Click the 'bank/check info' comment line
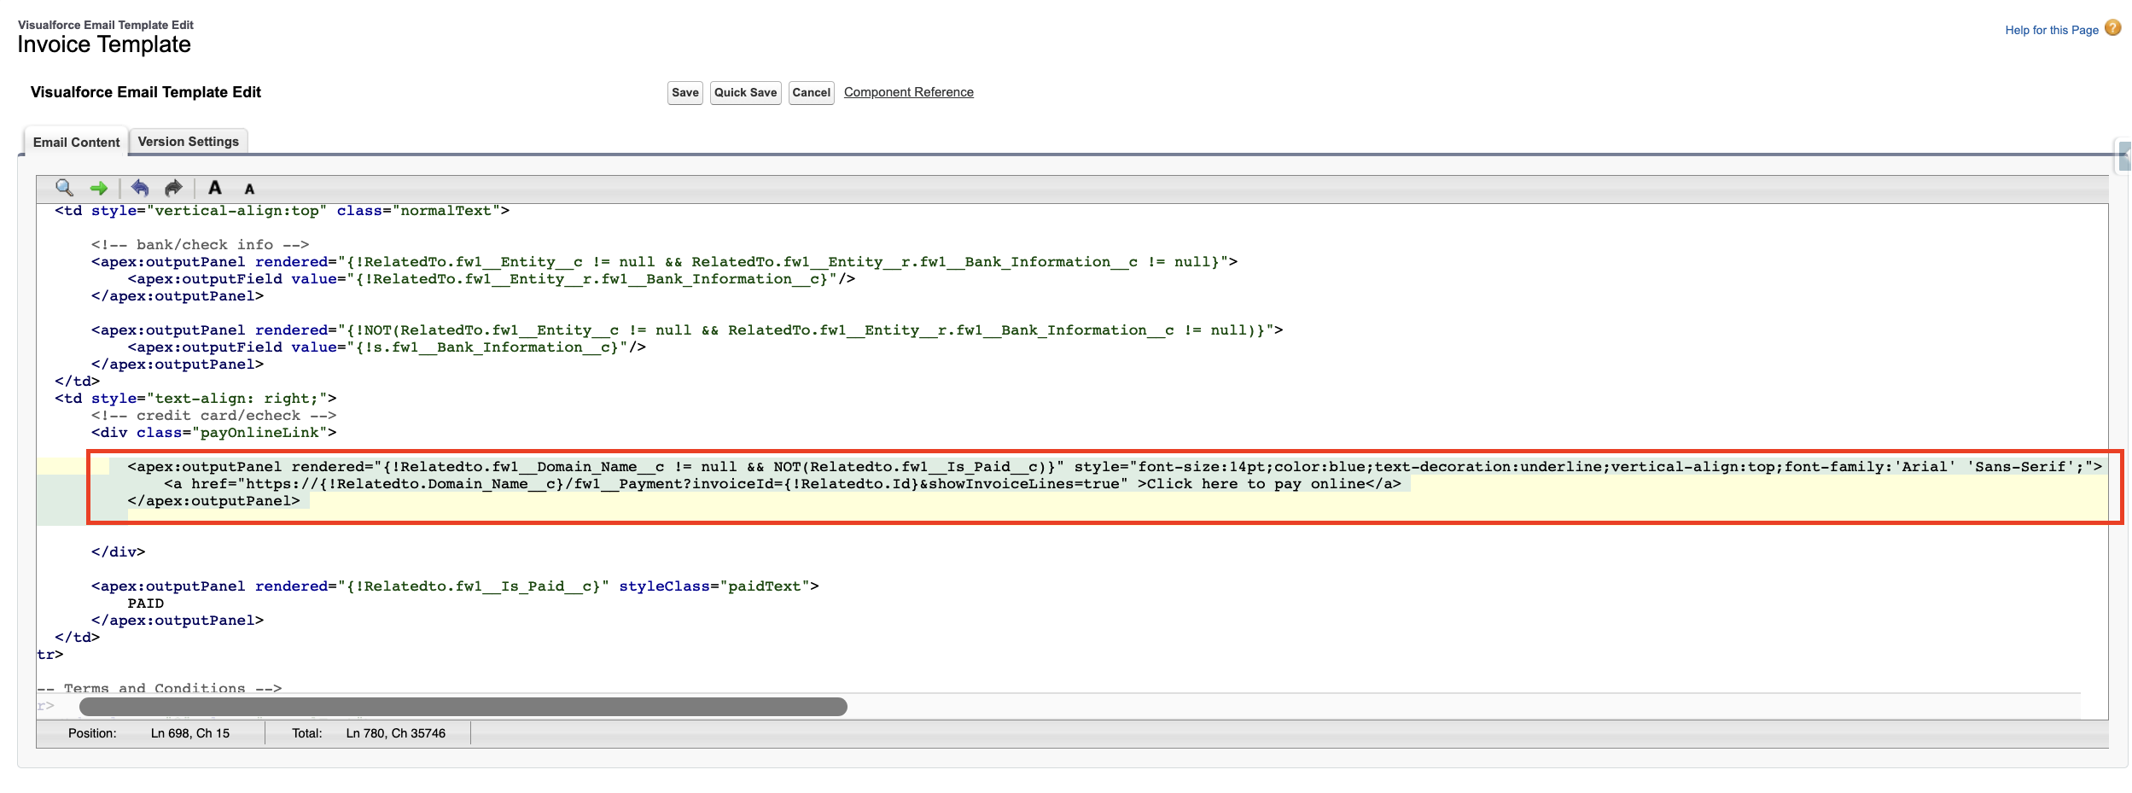Viewport: 2132px width, 793px height. point(201,245)
